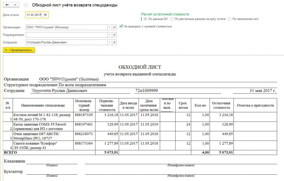Image resolution: width=284 pixels, height=181 pixels.
Task: Click the 'Номенклатурный номер' column header
Action: click(x=84, y=105)
